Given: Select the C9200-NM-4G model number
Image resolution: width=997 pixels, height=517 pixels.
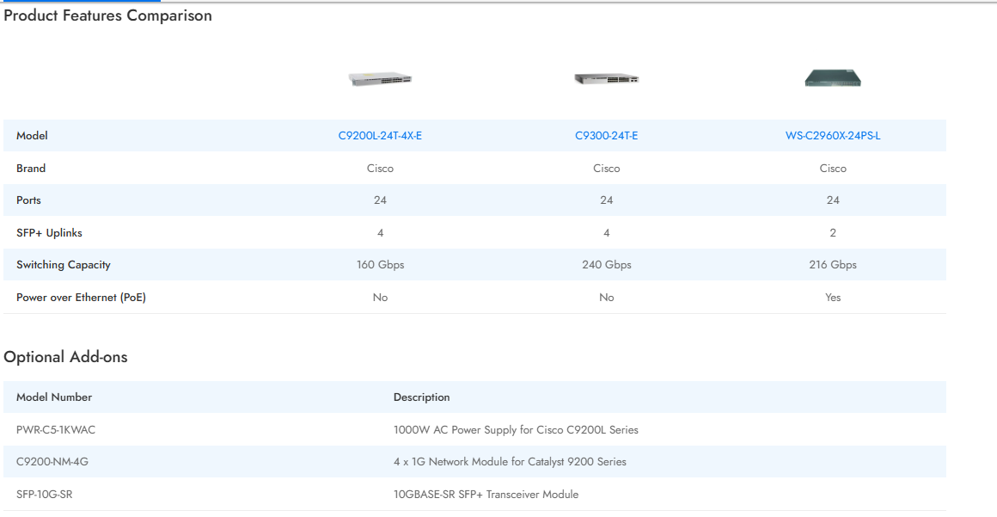Looking at the screenshot, I should [52, 462].
